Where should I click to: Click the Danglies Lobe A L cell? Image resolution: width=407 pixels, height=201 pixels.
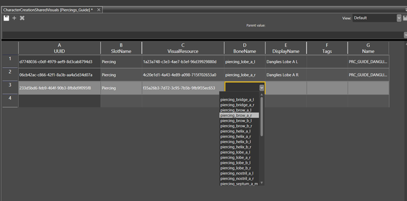pyautogui.click(x=286, y=62)
